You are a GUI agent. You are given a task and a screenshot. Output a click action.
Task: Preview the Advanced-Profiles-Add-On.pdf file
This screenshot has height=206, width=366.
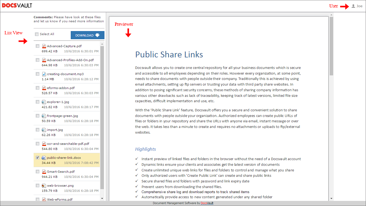tap(70, 60)
